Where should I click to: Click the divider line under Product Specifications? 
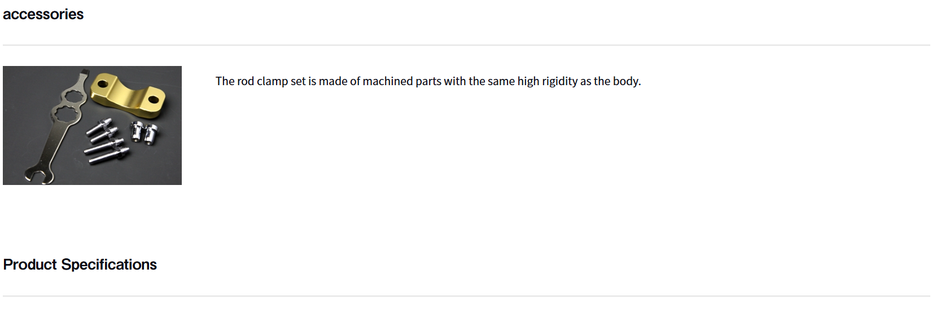[466, 296]
